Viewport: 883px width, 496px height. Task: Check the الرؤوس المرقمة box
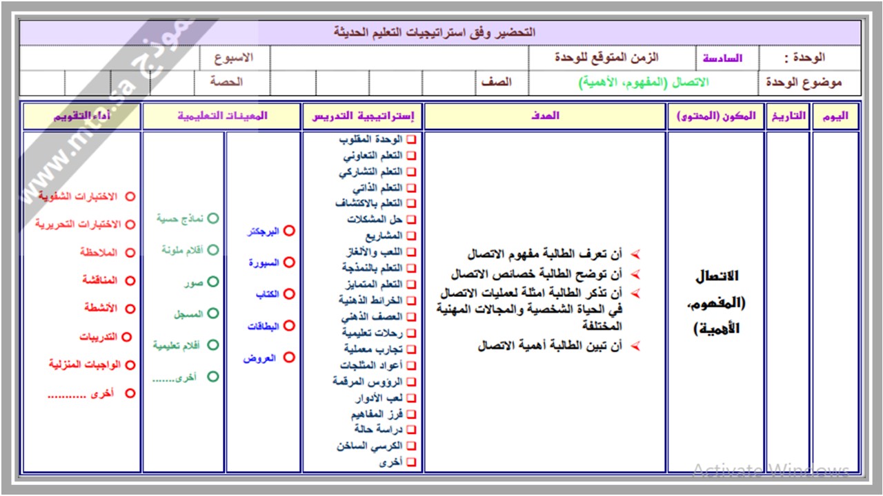tap(411, 382)
